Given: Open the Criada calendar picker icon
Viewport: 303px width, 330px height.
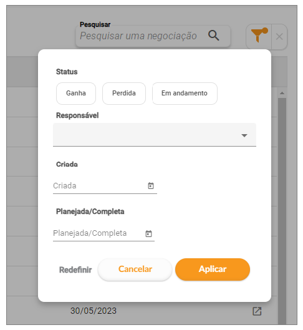Looking at the screenshot, I should [150, 186].
